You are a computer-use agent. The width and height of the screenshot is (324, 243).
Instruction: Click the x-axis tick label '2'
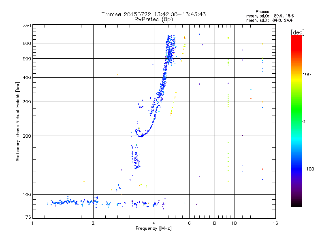click(93, 223)
